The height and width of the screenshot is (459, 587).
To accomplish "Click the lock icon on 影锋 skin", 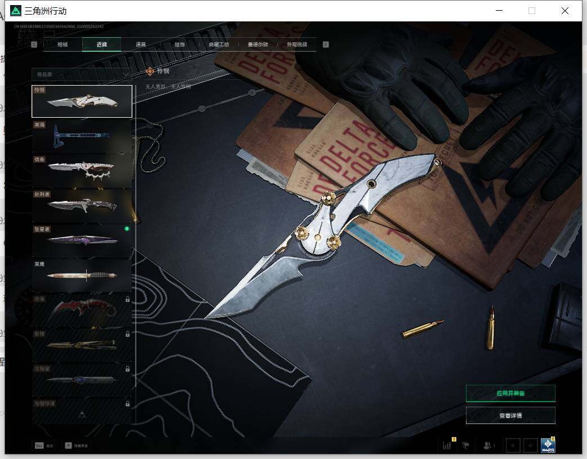I will click(x=127, y=334).
